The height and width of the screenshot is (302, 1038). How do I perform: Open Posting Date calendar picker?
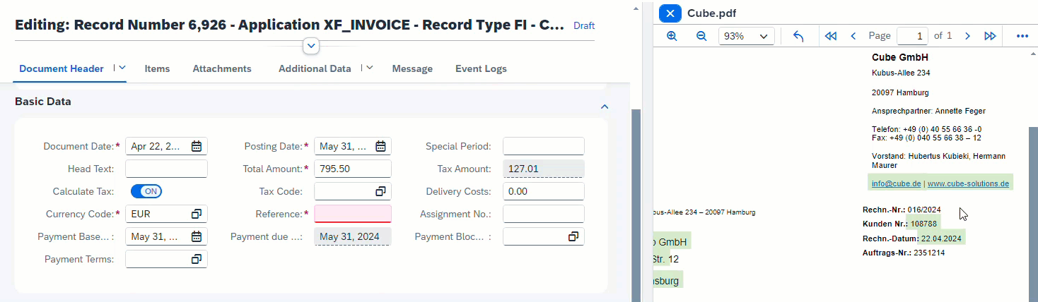click(x=380, y=147)
